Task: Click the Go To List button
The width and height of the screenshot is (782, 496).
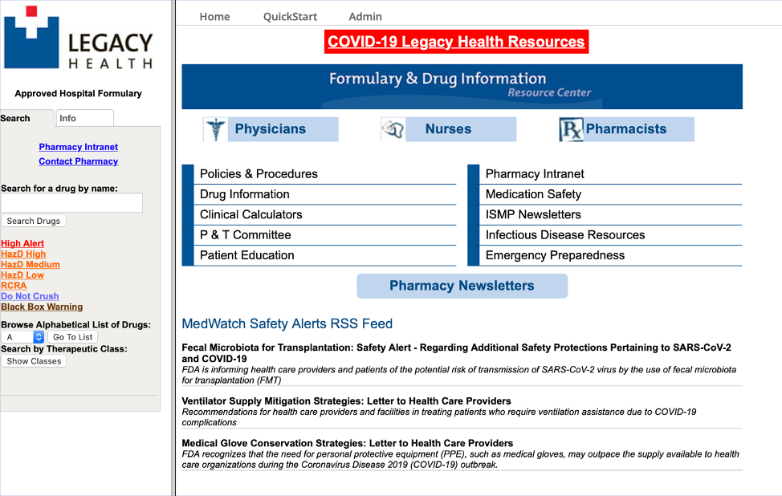Action: (73, 337)
